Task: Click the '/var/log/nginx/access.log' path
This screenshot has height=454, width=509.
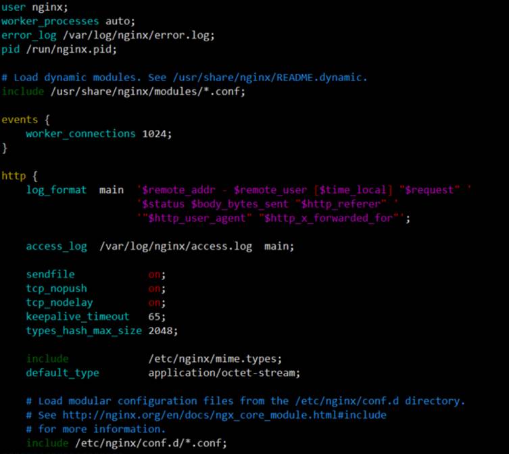Action: [176, 246]
